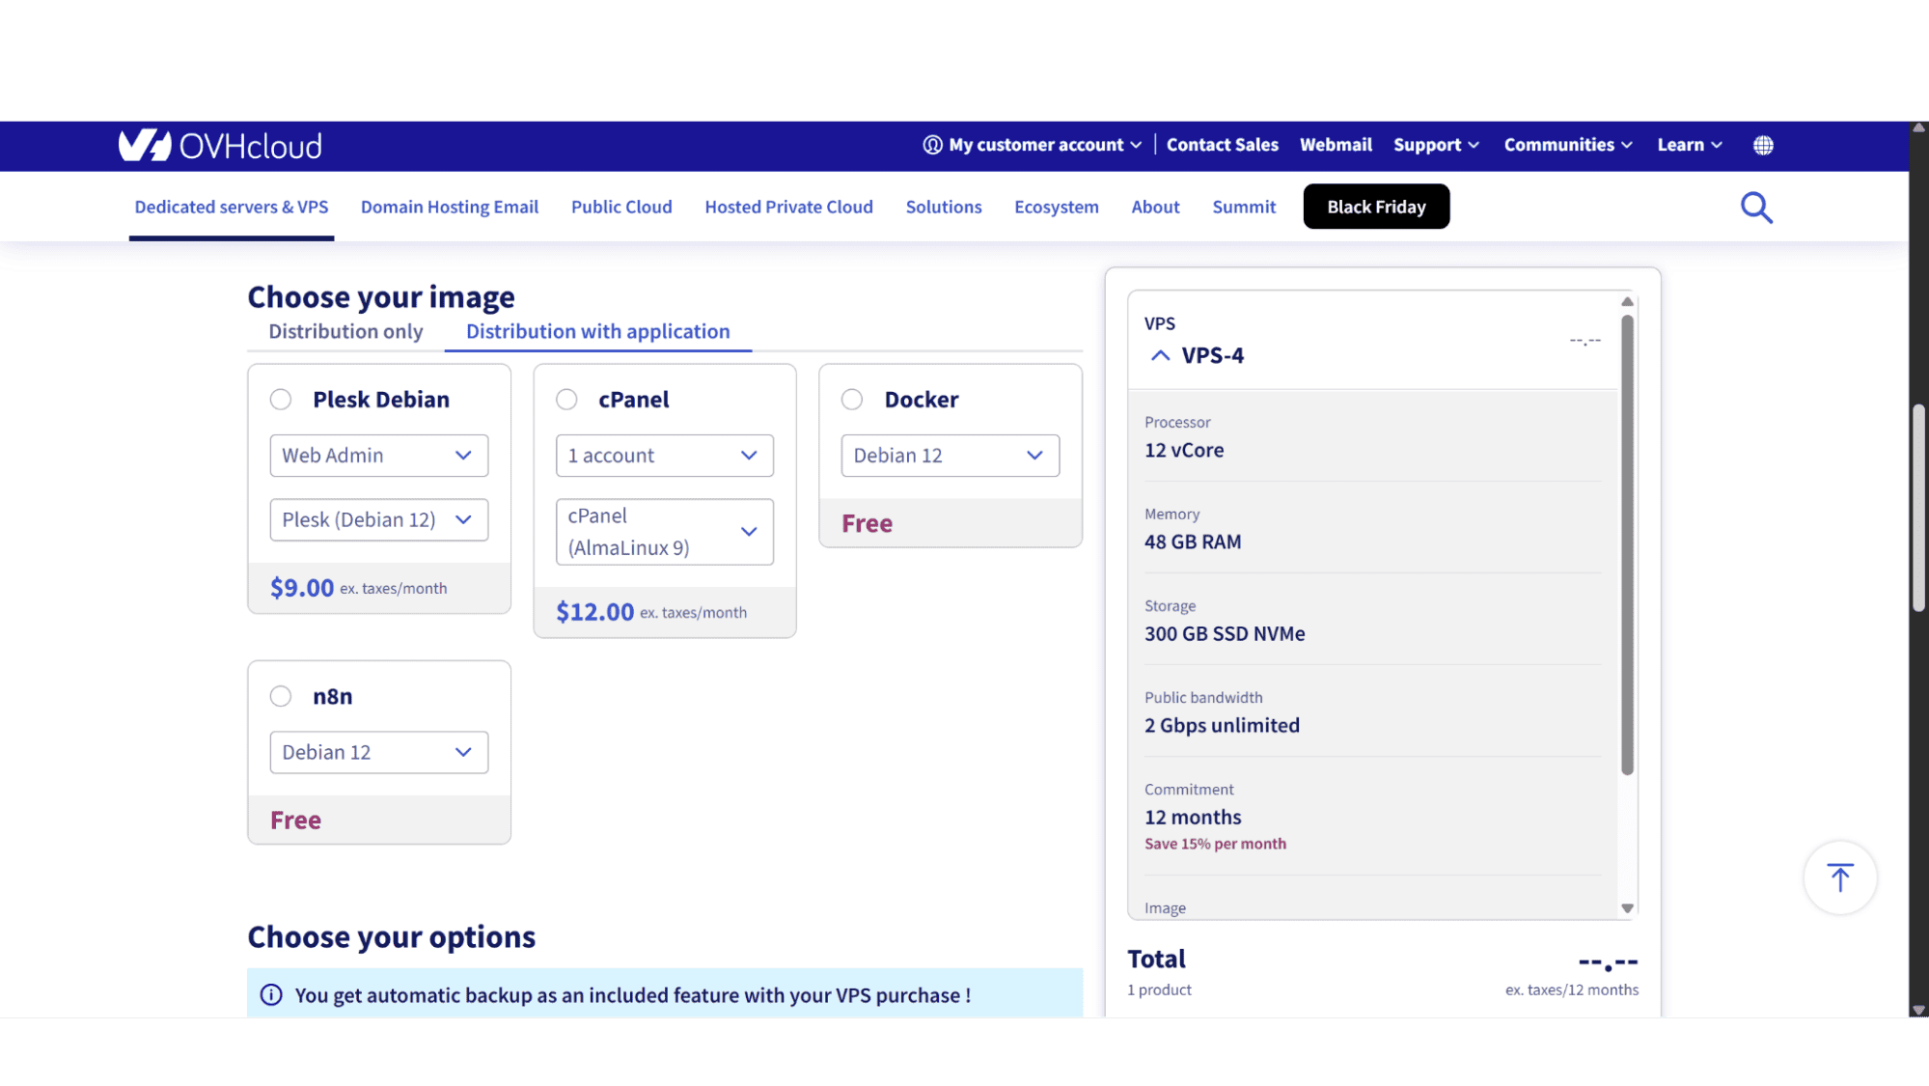Click the Save 15% per month text

tap(1215, 844)
